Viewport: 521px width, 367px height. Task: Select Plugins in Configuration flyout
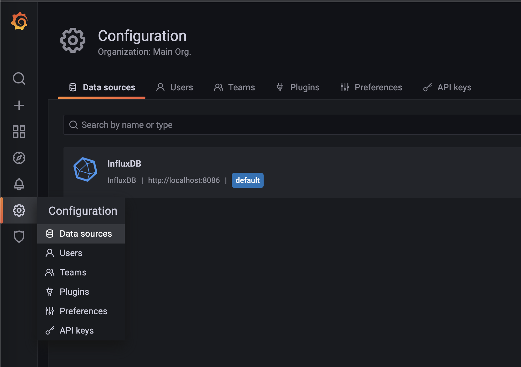point(81,292)
